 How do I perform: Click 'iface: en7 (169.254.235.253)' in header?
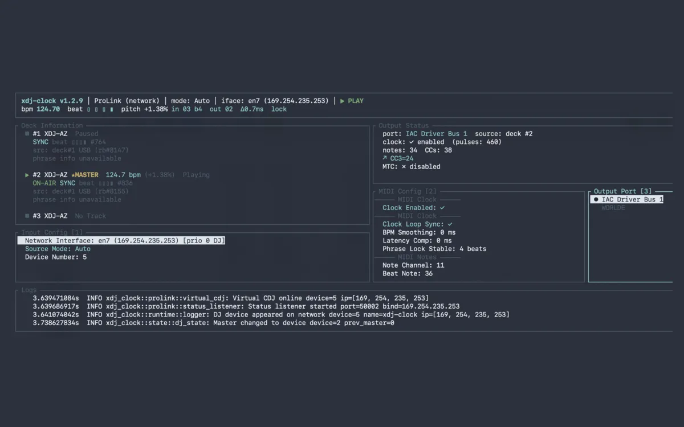pyautogui.click(x=275, y=101)
